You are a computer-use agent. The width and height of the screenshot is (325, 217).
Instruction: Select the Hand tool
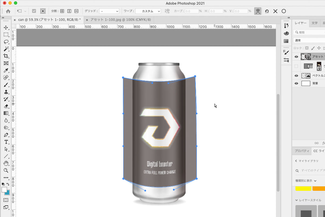click(x=6, y=163)
